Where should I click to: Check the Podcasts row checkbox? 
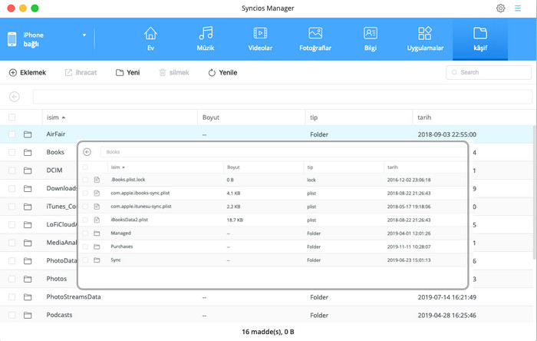[12, 315]
